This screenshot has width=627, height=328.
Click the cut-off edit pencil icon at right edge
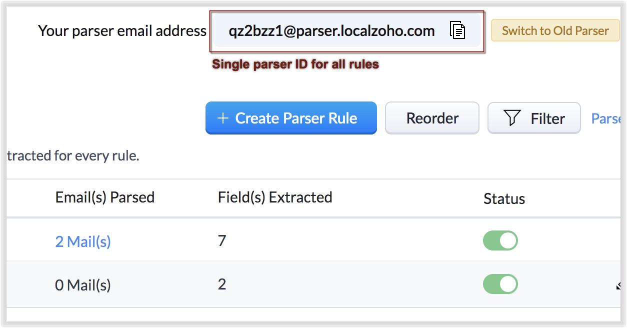point(619,286)
